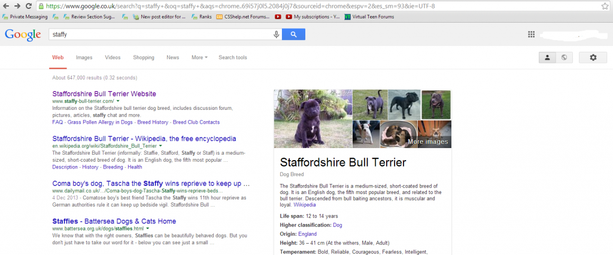Open the My subscriptions YouTube bookmark
613x255 pixels.
[313, 17]
